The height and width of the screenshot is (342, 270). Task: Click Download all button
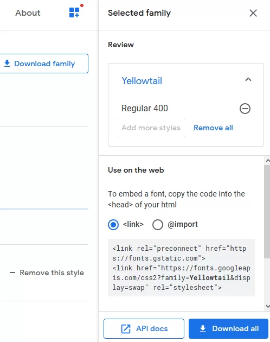pyautogui.click(x=228, y=328)
